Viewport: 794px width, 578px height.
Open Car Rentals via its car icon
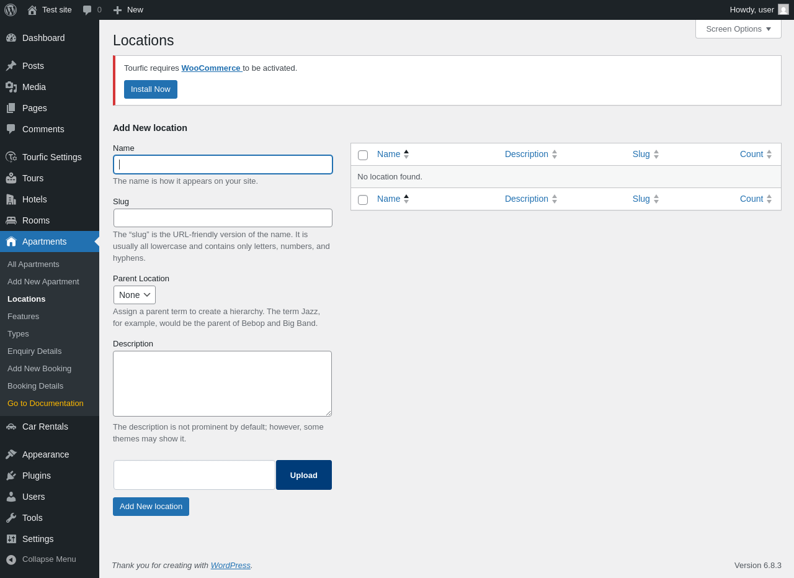point(11,427)
